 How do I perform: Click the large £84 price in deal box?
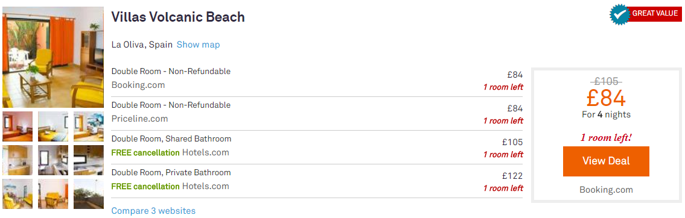click(x=606, y=98)
